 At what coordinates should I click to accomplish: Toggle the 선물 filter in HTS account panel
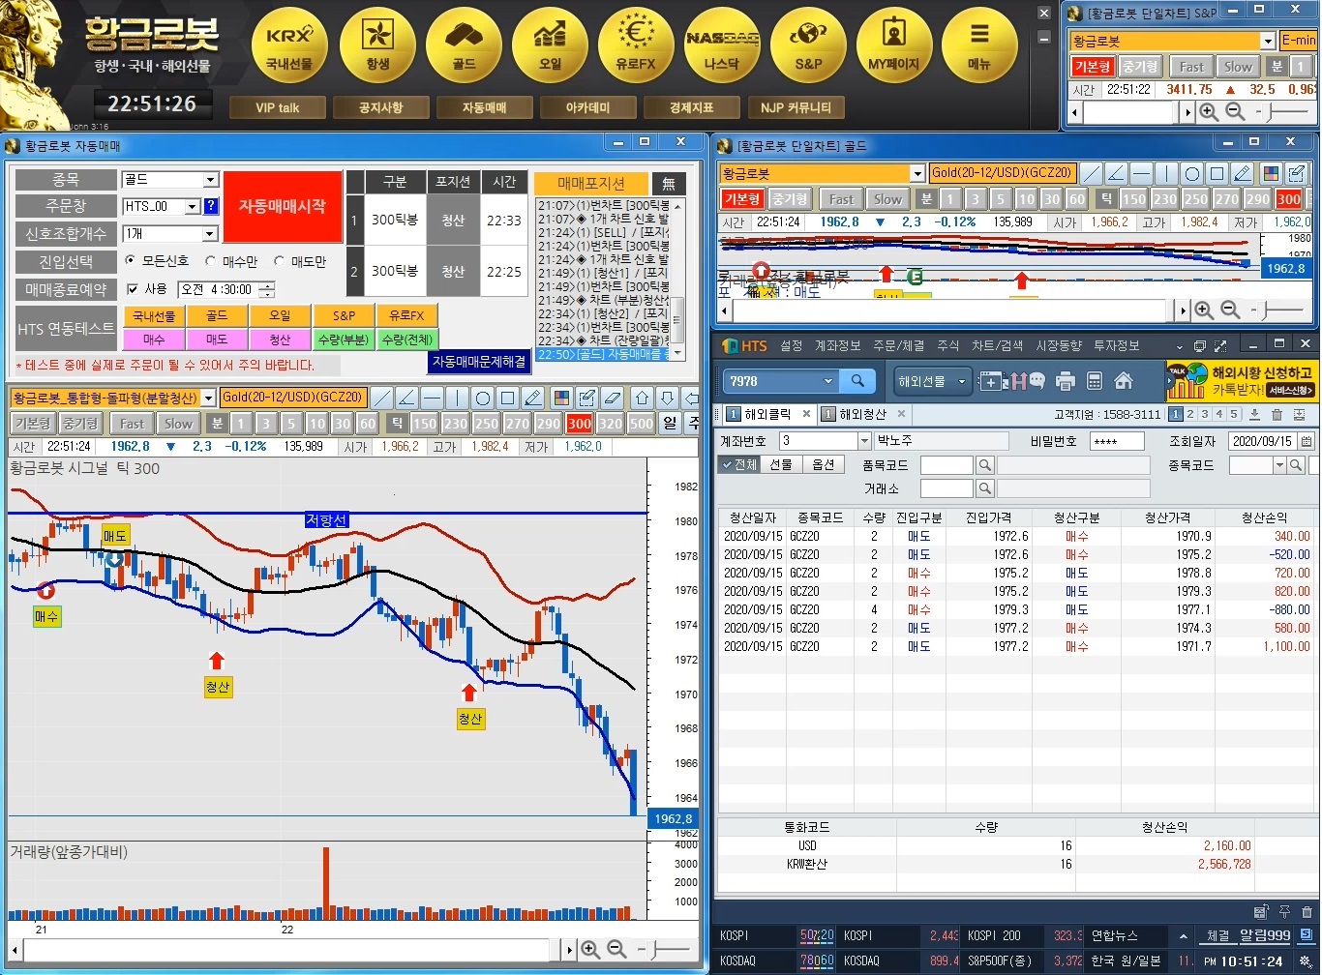(781, 465)
